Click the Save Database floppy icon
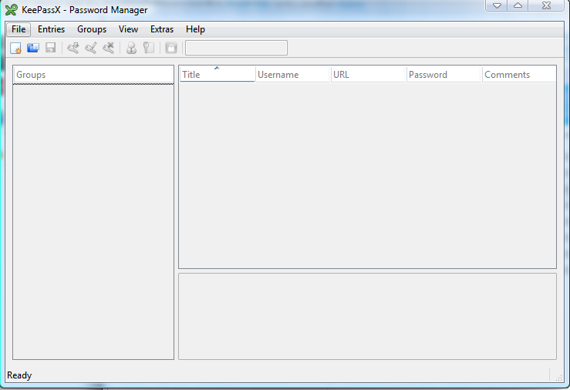 [51, 48]
